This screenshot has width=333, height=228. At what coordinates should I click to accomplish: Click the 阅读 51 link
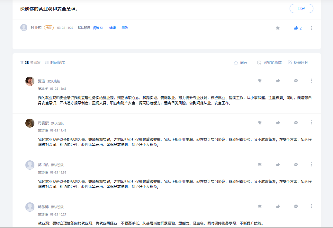98,28
